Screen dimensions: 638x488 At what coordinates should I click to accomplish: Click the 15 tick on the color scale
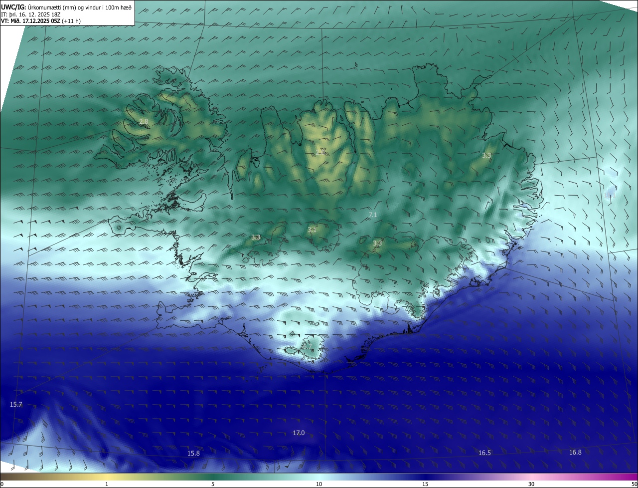pos(425,485)
